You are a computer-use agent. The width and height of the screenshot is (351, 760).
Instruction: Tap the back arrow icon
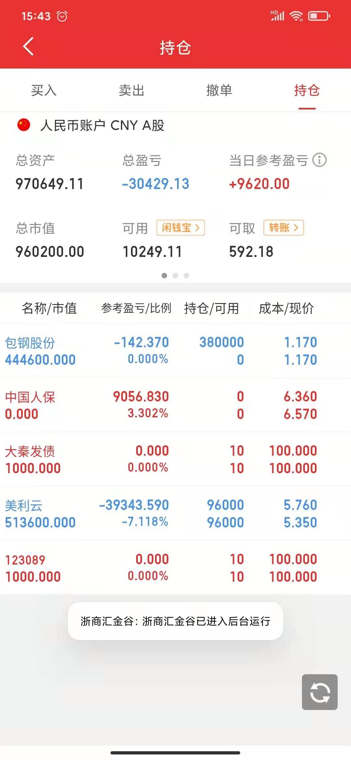point(29,46)
